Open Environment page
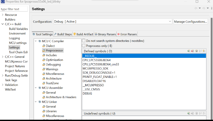213x121 pixels. tap(17, 33)
